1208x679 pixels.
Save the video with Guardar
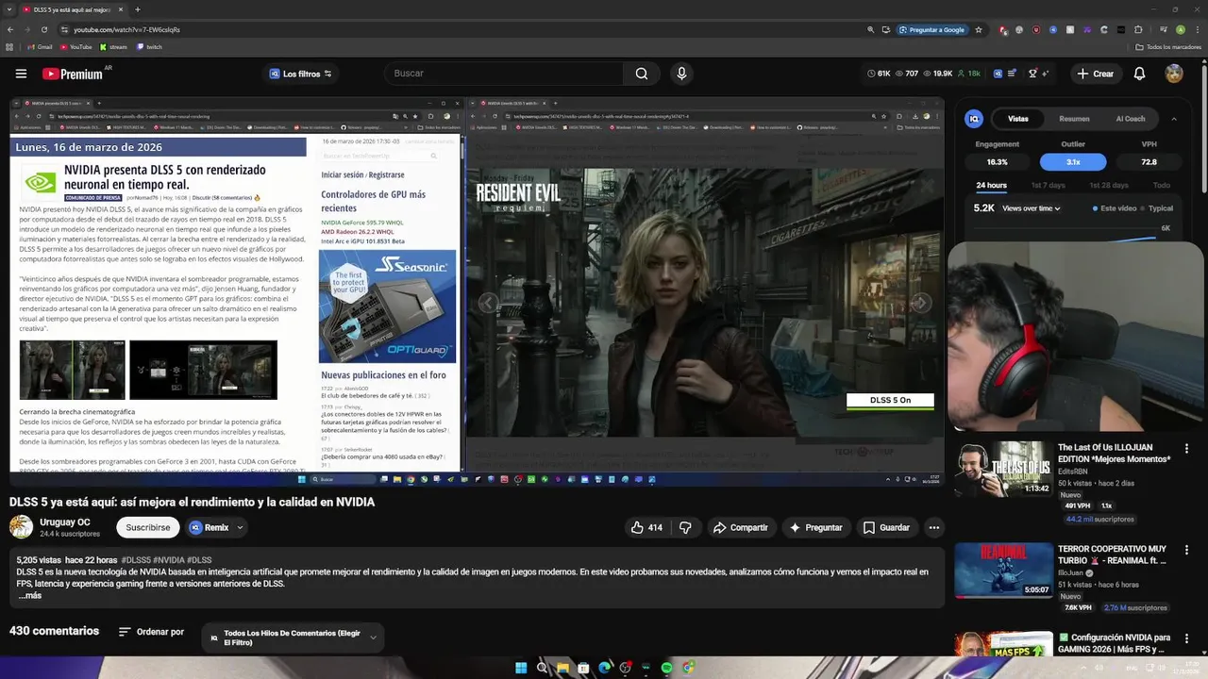tap(886, 527)
